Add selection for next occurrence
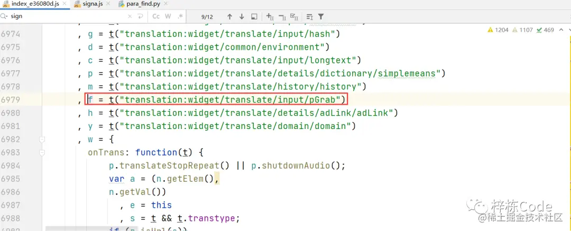The width and height of the screenshot is (571, 231). tap(270, 16)
